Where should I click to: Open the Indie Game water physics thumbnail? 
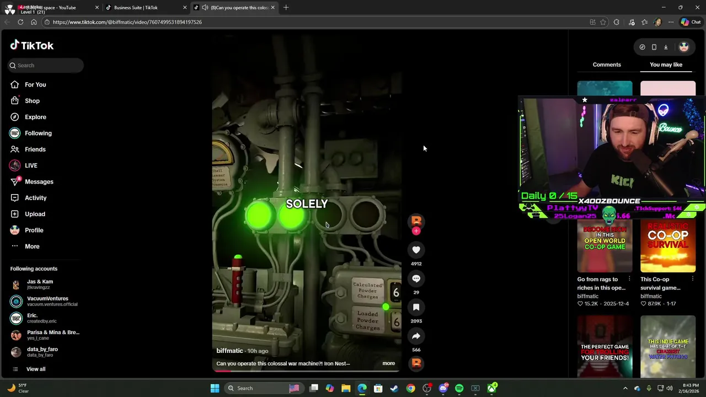tap(668, 346)
